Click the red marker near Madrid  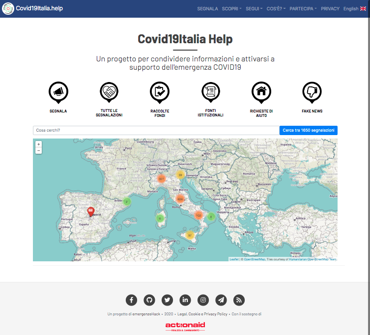click(90, 212)
